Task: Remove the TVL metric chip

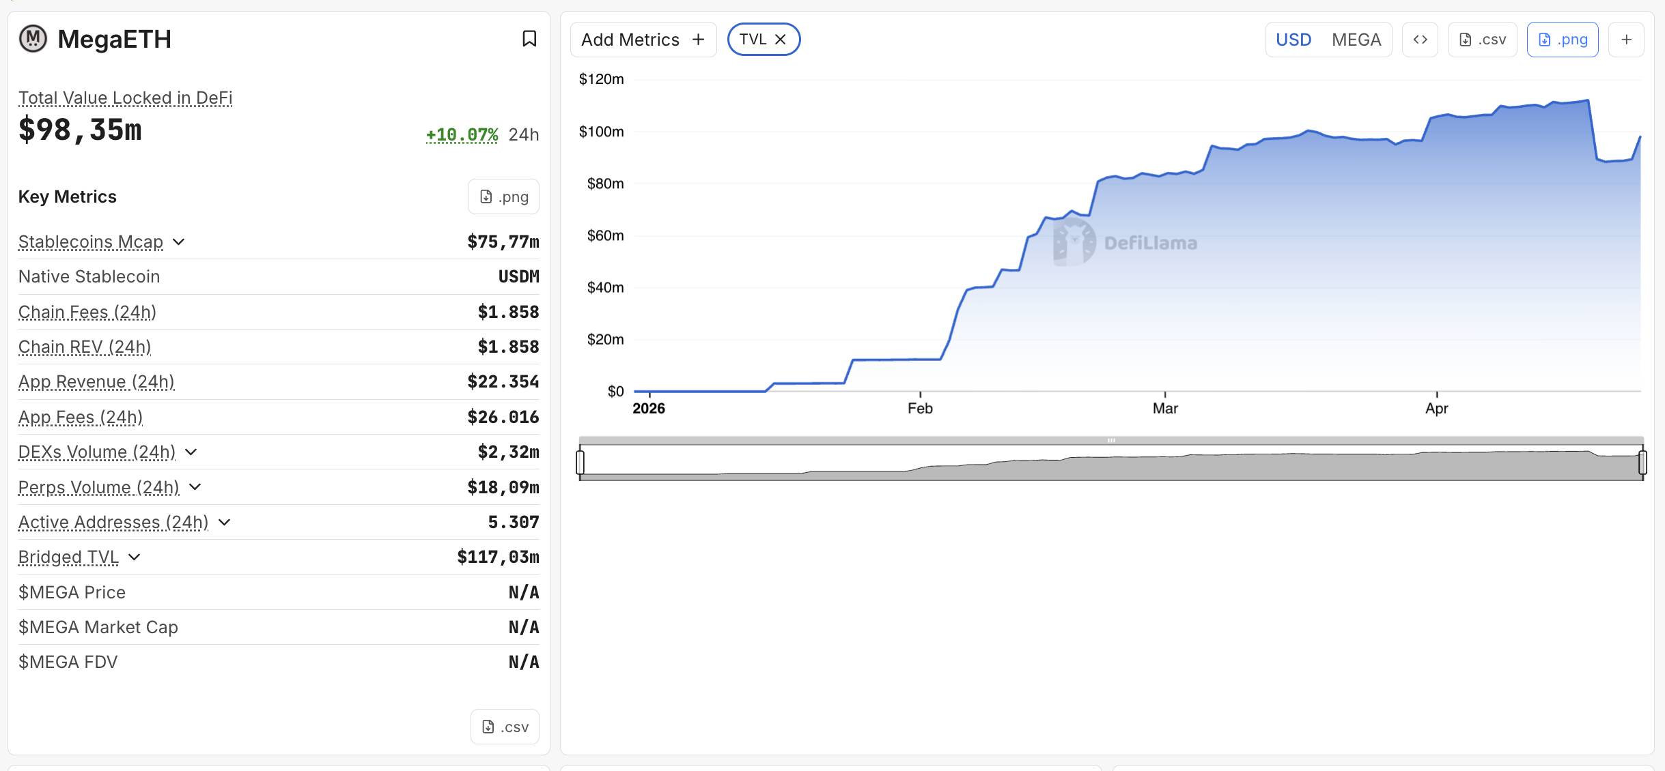Action: (781, 39)
